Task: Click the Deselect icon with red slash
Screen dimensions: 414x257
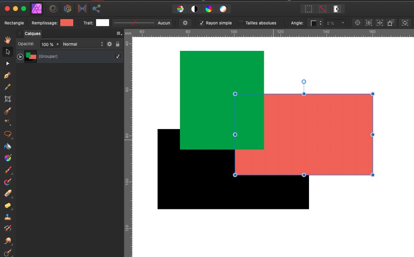Action: coord(323,9)
